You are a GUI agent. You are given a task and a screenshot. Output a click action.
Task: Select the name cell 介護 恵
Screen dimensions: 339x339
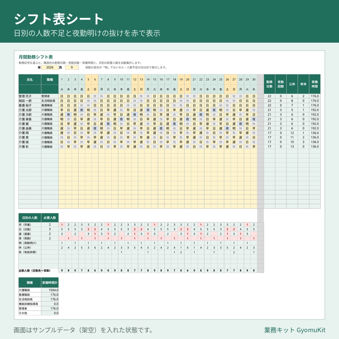pos(30,137)
